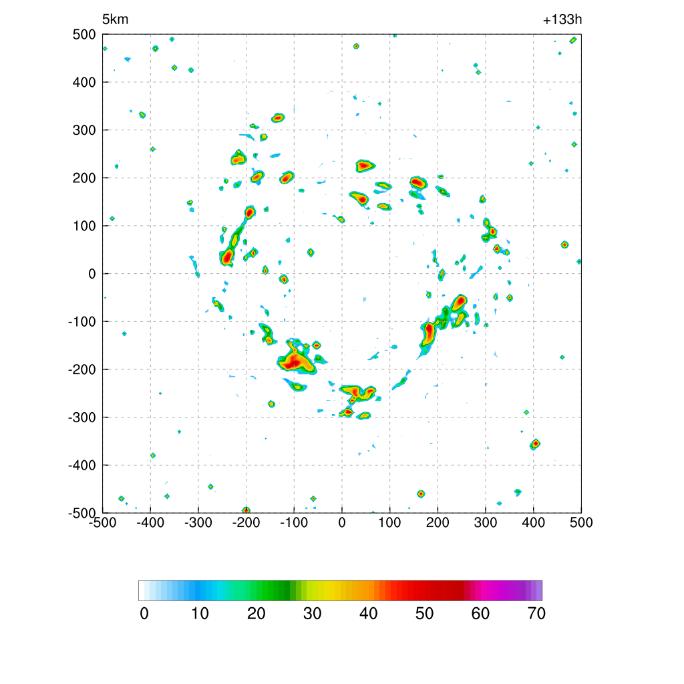The width and height of the screenshot is (684, 684).
Task: Click x-axis tick label "100"
Action: [x=389, y=522]
